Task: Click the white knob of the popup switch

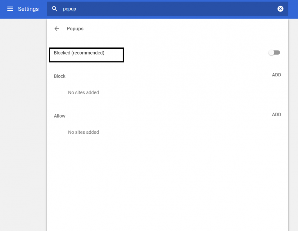Action: pyautogui.click(x=272, y=53)
